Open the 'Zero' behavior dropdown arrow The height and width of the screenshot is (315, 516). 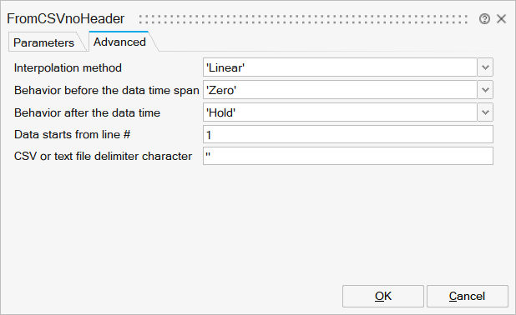pyautogui.click(x=485, y=90)
